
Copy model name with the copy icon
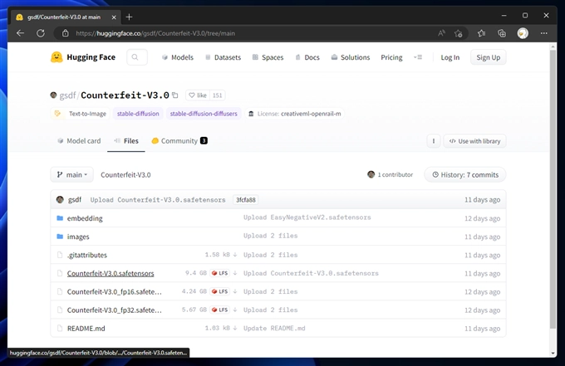coord(175,95)
